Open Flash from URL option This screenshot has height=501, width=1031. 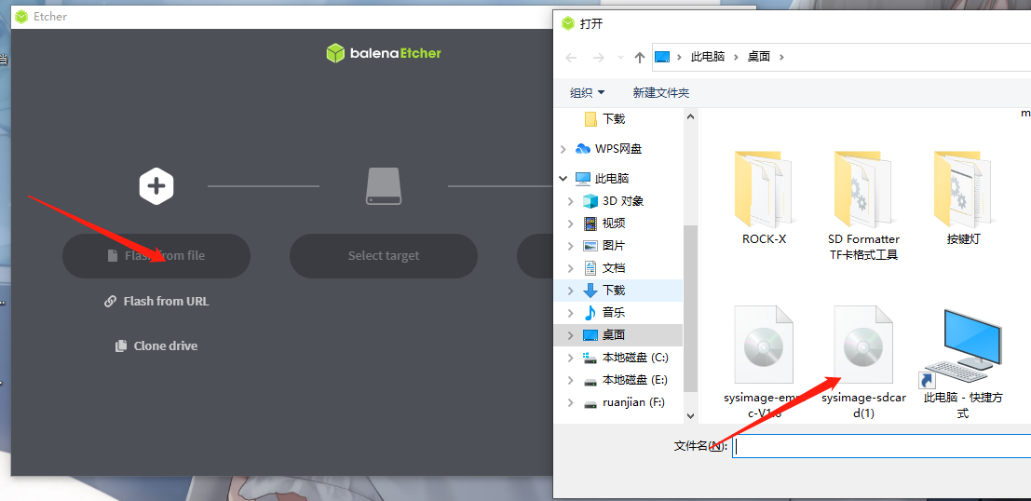[156, 301]
